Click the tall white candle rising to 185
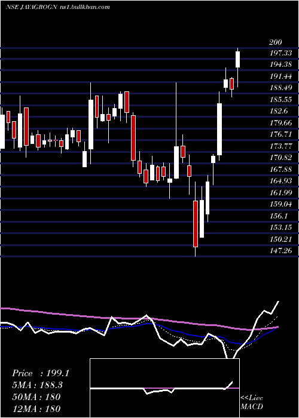299x418 pixels. (x=219, y=130)
